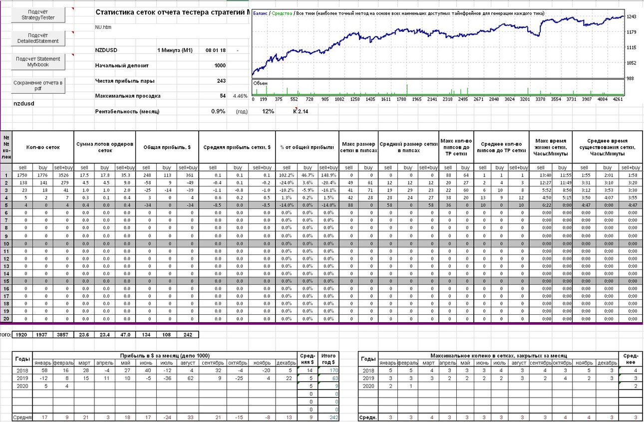Select the balance chart image
Viewport: 644px width, 422px height.
pos(438,56)
